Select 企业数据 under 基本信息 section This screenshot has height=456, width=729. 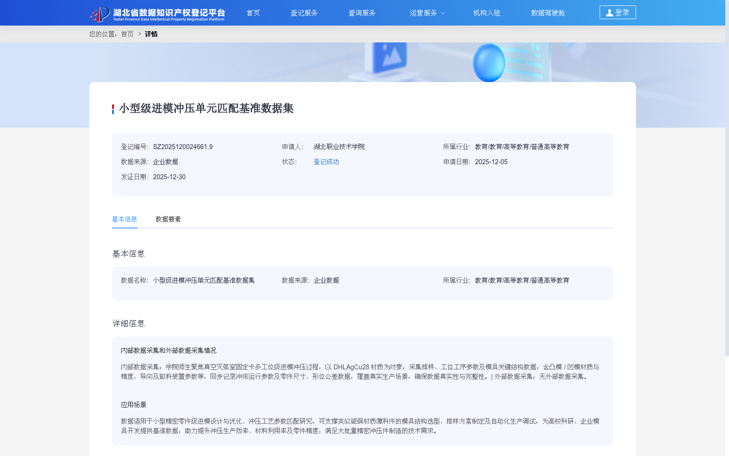(326, 280)
